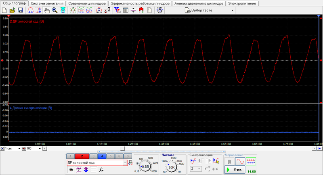Select the multi-waveform recorder mode button
The image size is (323, 175).
[x=251, y=161]
